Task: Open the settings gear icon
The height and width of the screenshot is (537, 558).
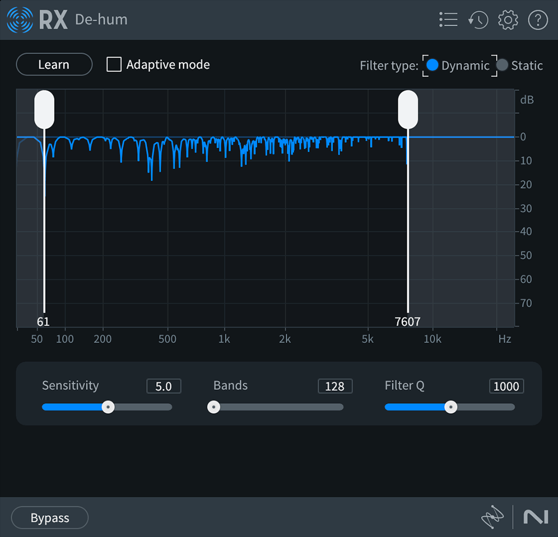Action: (x=508, y=20)
